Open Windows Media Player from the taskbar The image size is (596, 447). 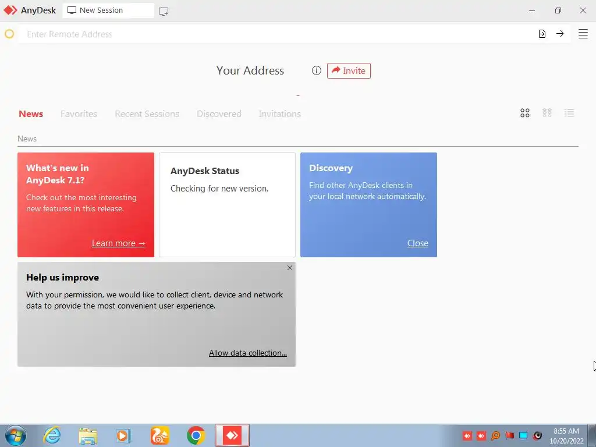123,435
